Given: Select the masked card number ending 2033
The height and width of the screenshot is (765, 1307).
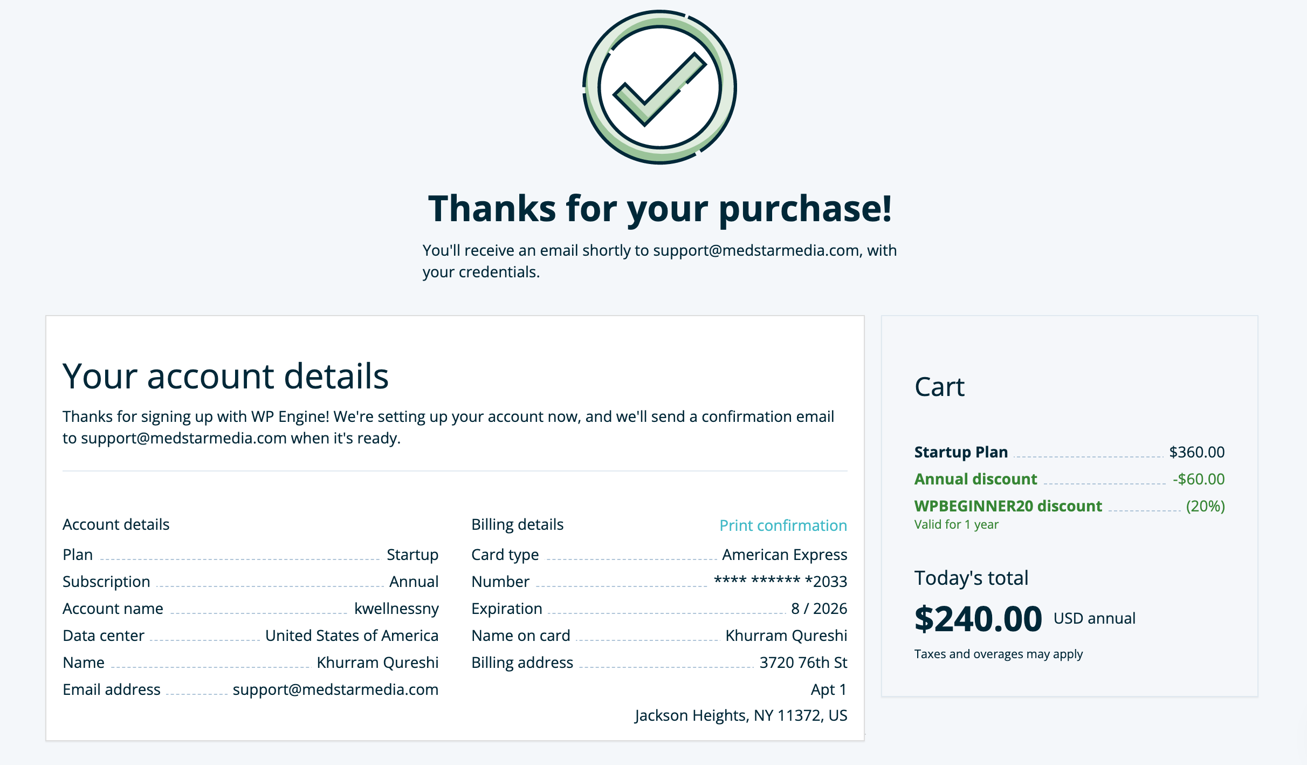Looking at the screenshot, I should (x=780, y=582).
